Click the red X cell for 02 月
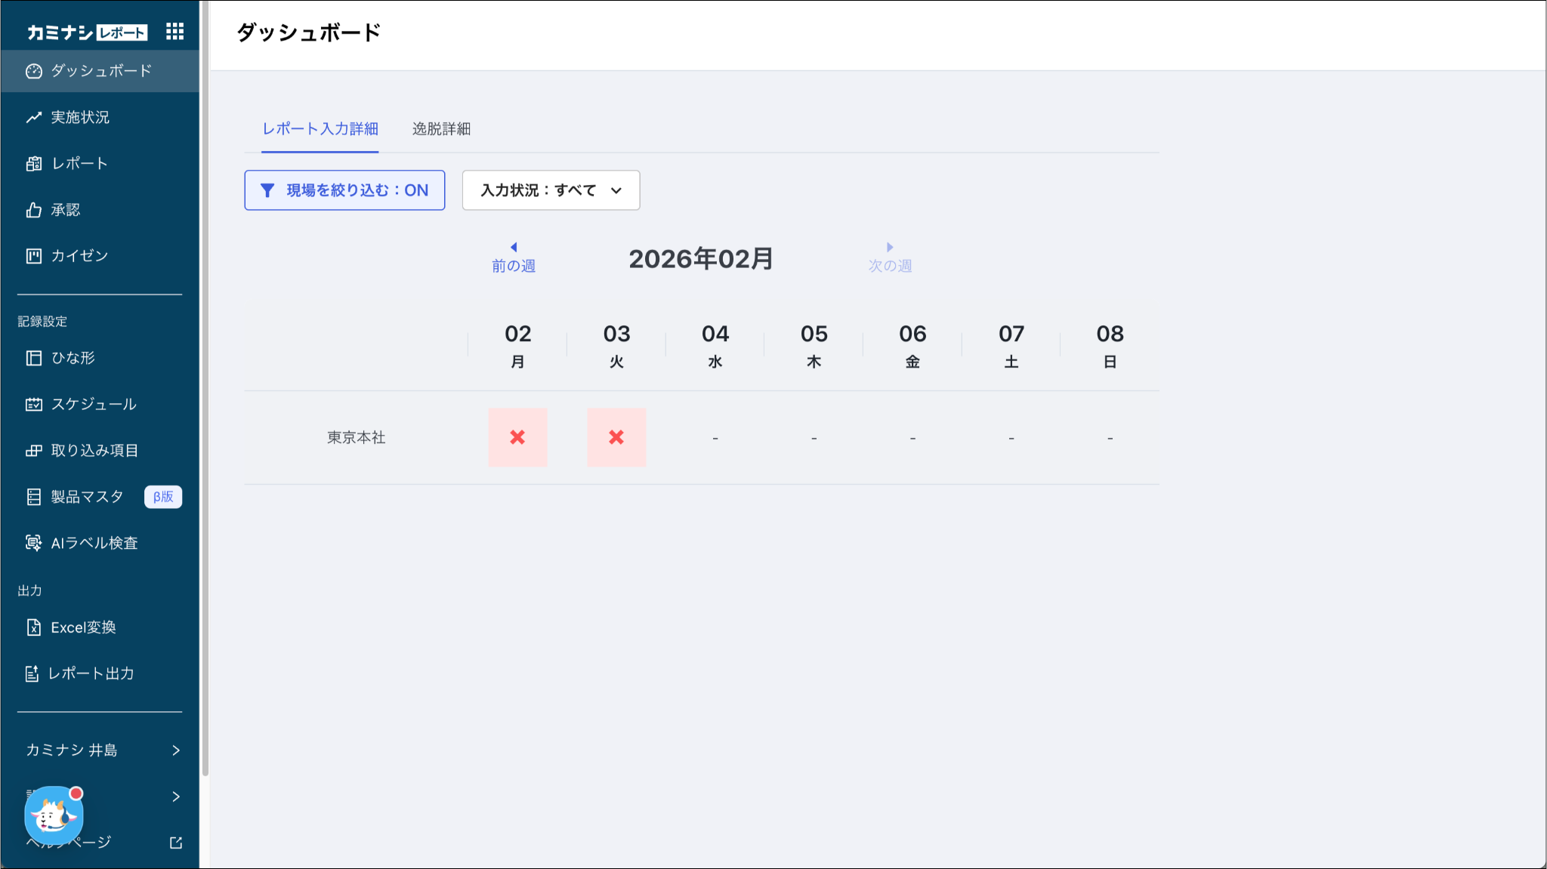The height and width of the screenshot is (869, 1547). pos(517,437)
